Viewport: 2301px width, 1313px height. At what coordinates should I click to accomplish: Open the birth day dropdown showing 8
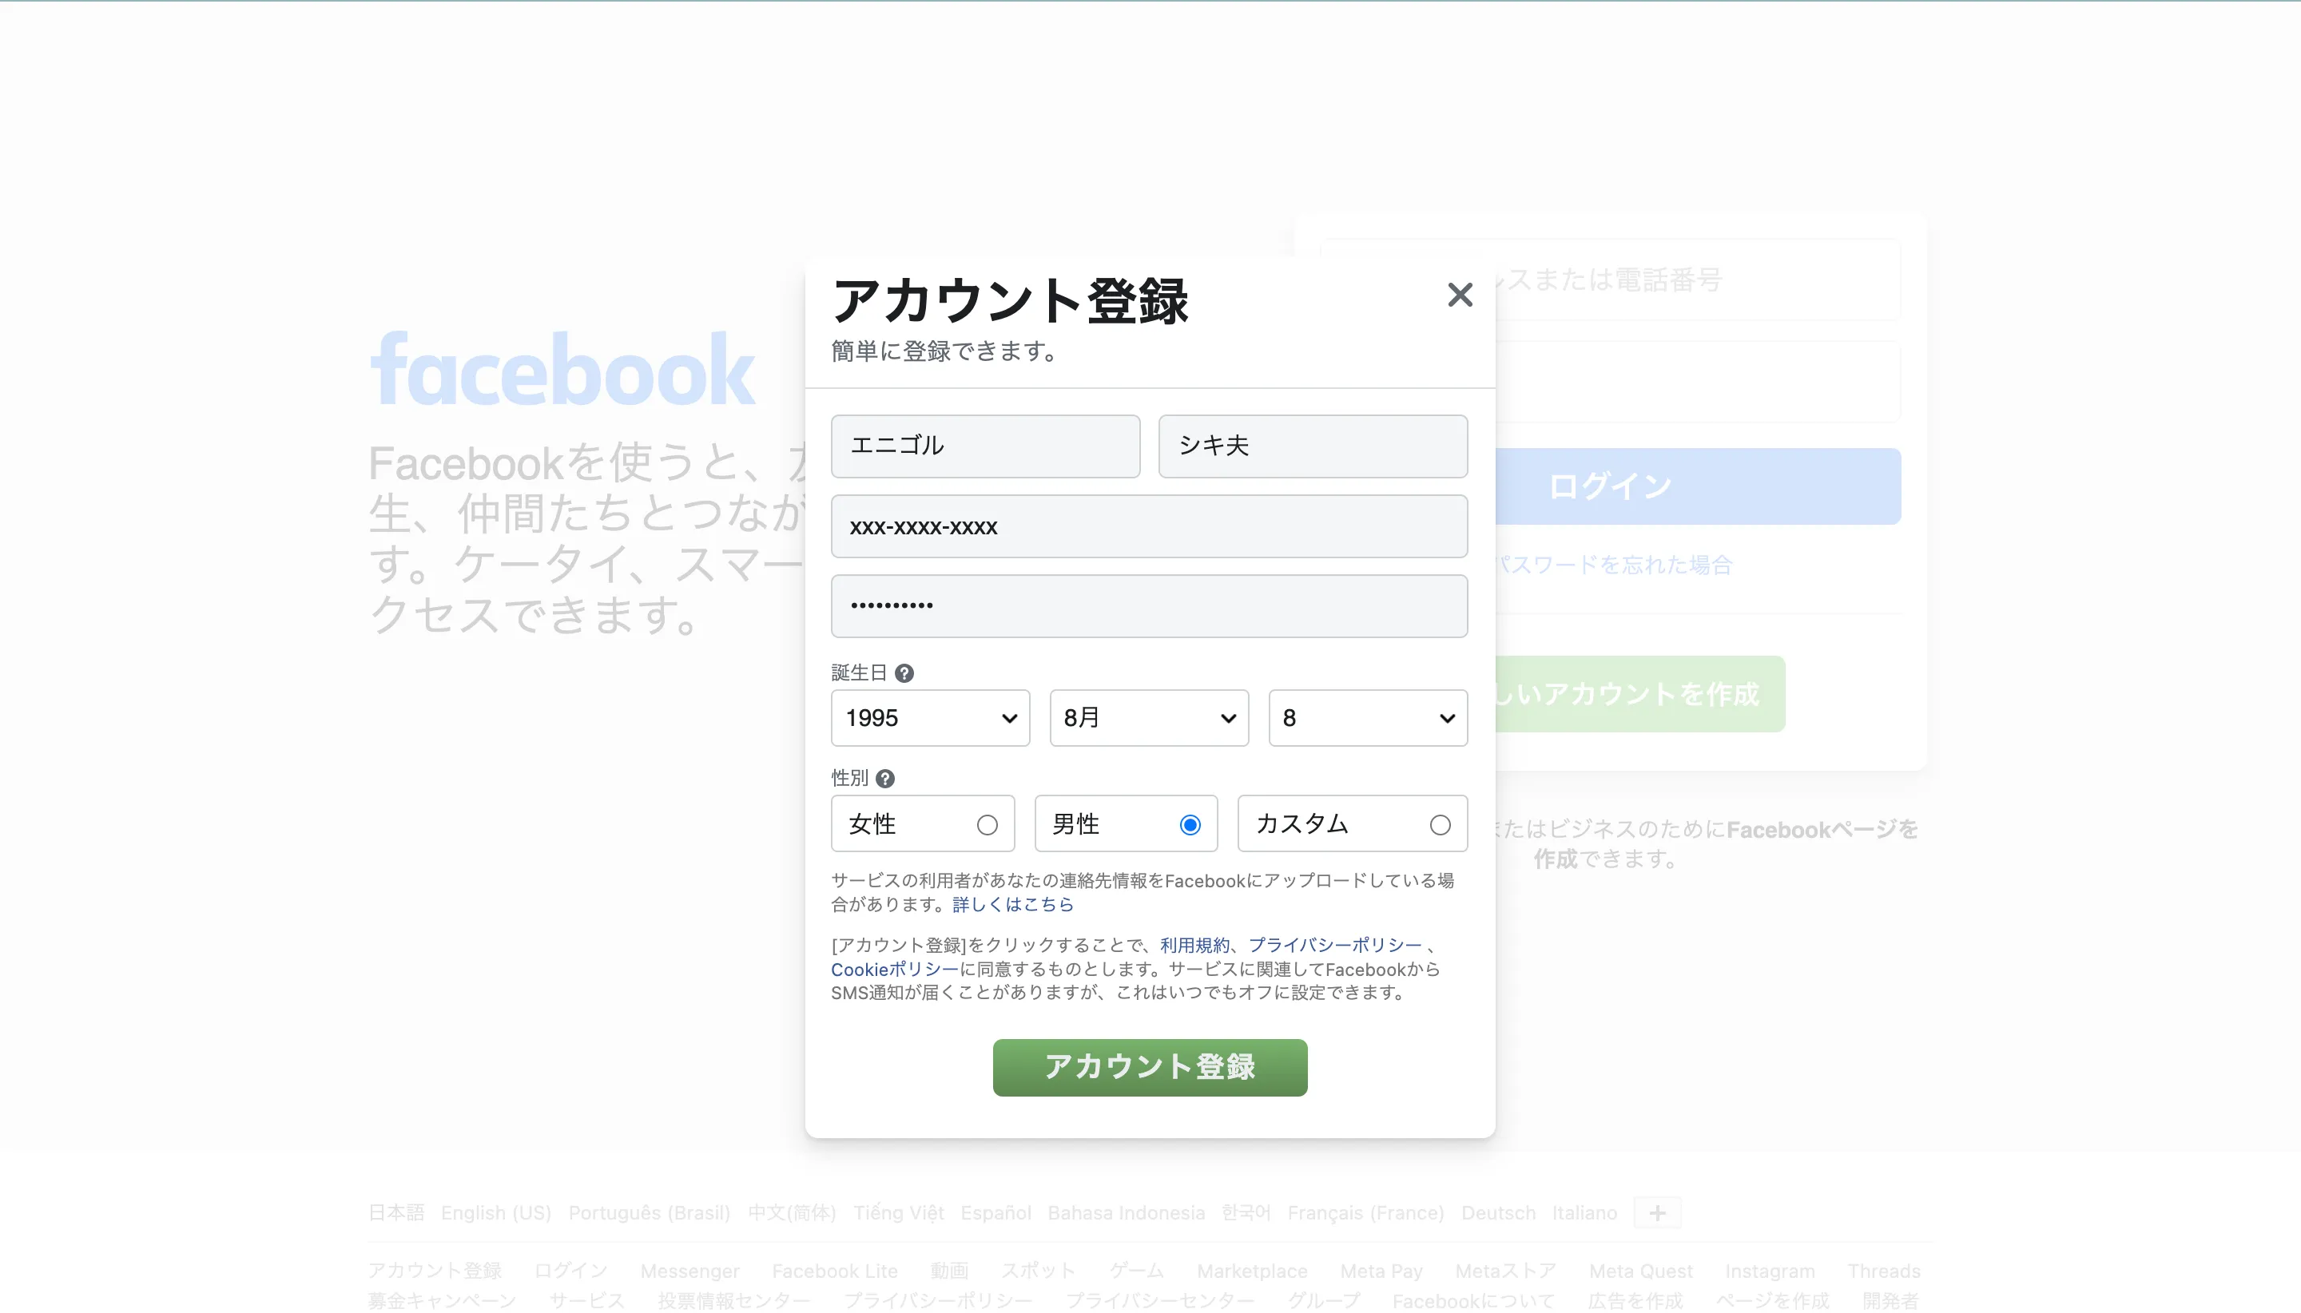[x=1368, y=718]
